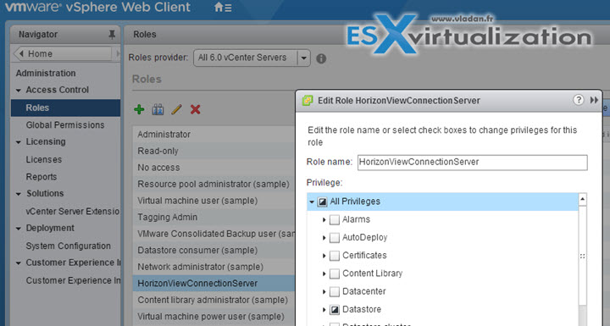Expand the Datacenter privilege node

pos(324,291)
